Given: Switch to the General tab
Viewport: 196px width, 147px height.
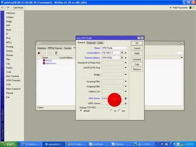Looking at the screenshot, I should click(81, 42).
